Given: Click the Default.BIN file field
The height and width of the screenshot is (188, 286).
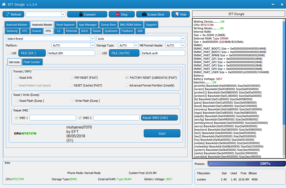Looking at the screenshot, I should 71,53.
